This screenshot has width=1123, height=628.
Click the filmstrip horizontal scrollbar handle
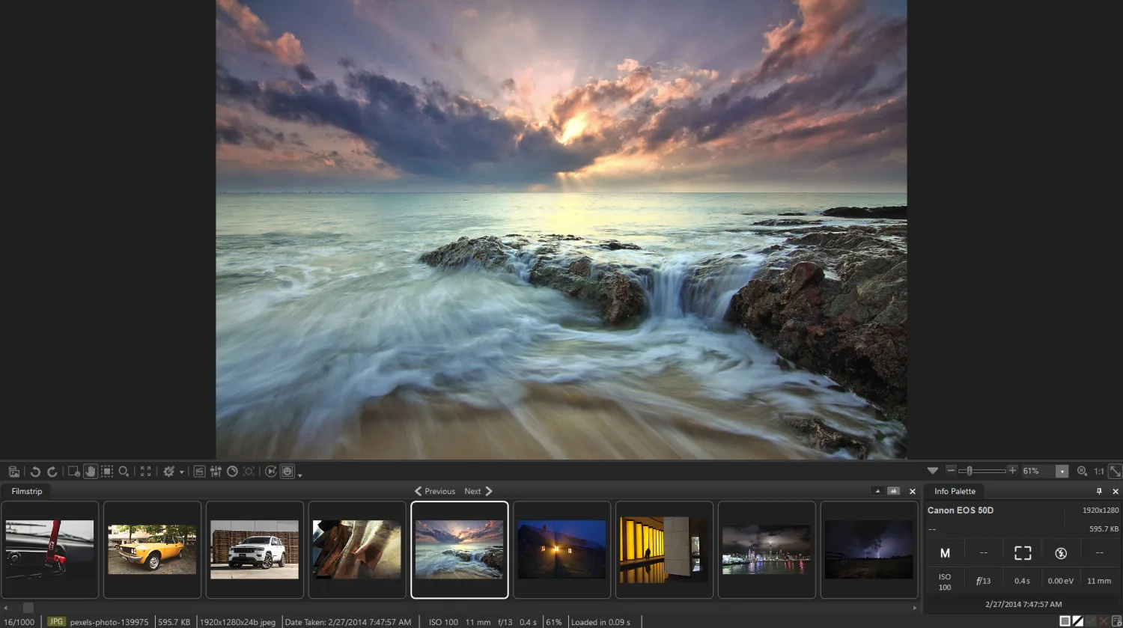pyautogui.click(x=28, y=608)
